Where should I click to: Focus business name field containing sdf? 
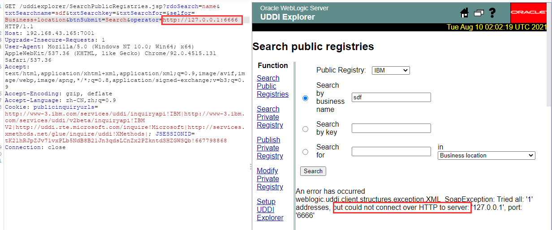coord(391,98)
